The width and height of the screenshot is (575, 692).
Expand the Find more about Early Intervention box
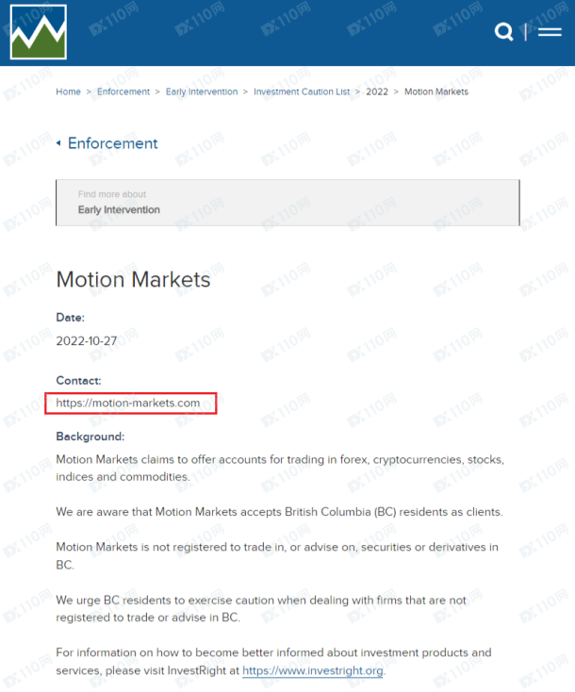point(287,203)
